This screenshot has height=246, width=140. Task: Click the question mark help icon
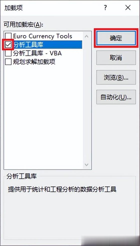coord(105,8)
